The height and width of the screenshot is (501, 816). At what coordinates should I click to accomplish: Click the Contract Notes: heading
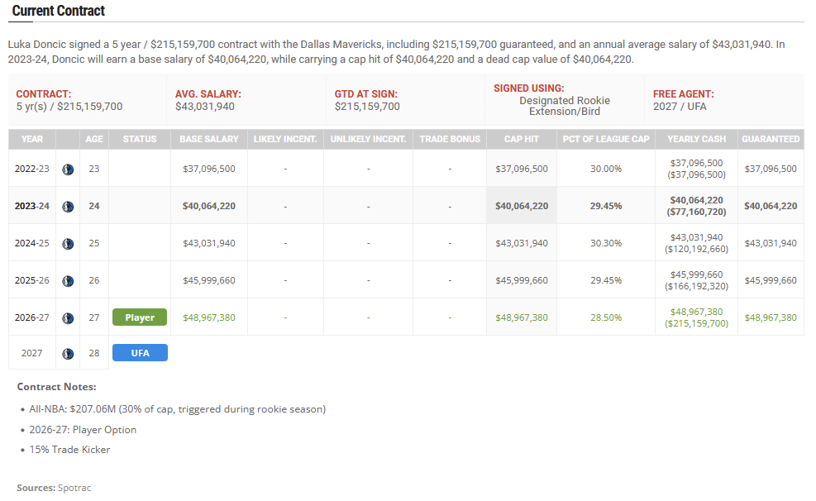57,387
